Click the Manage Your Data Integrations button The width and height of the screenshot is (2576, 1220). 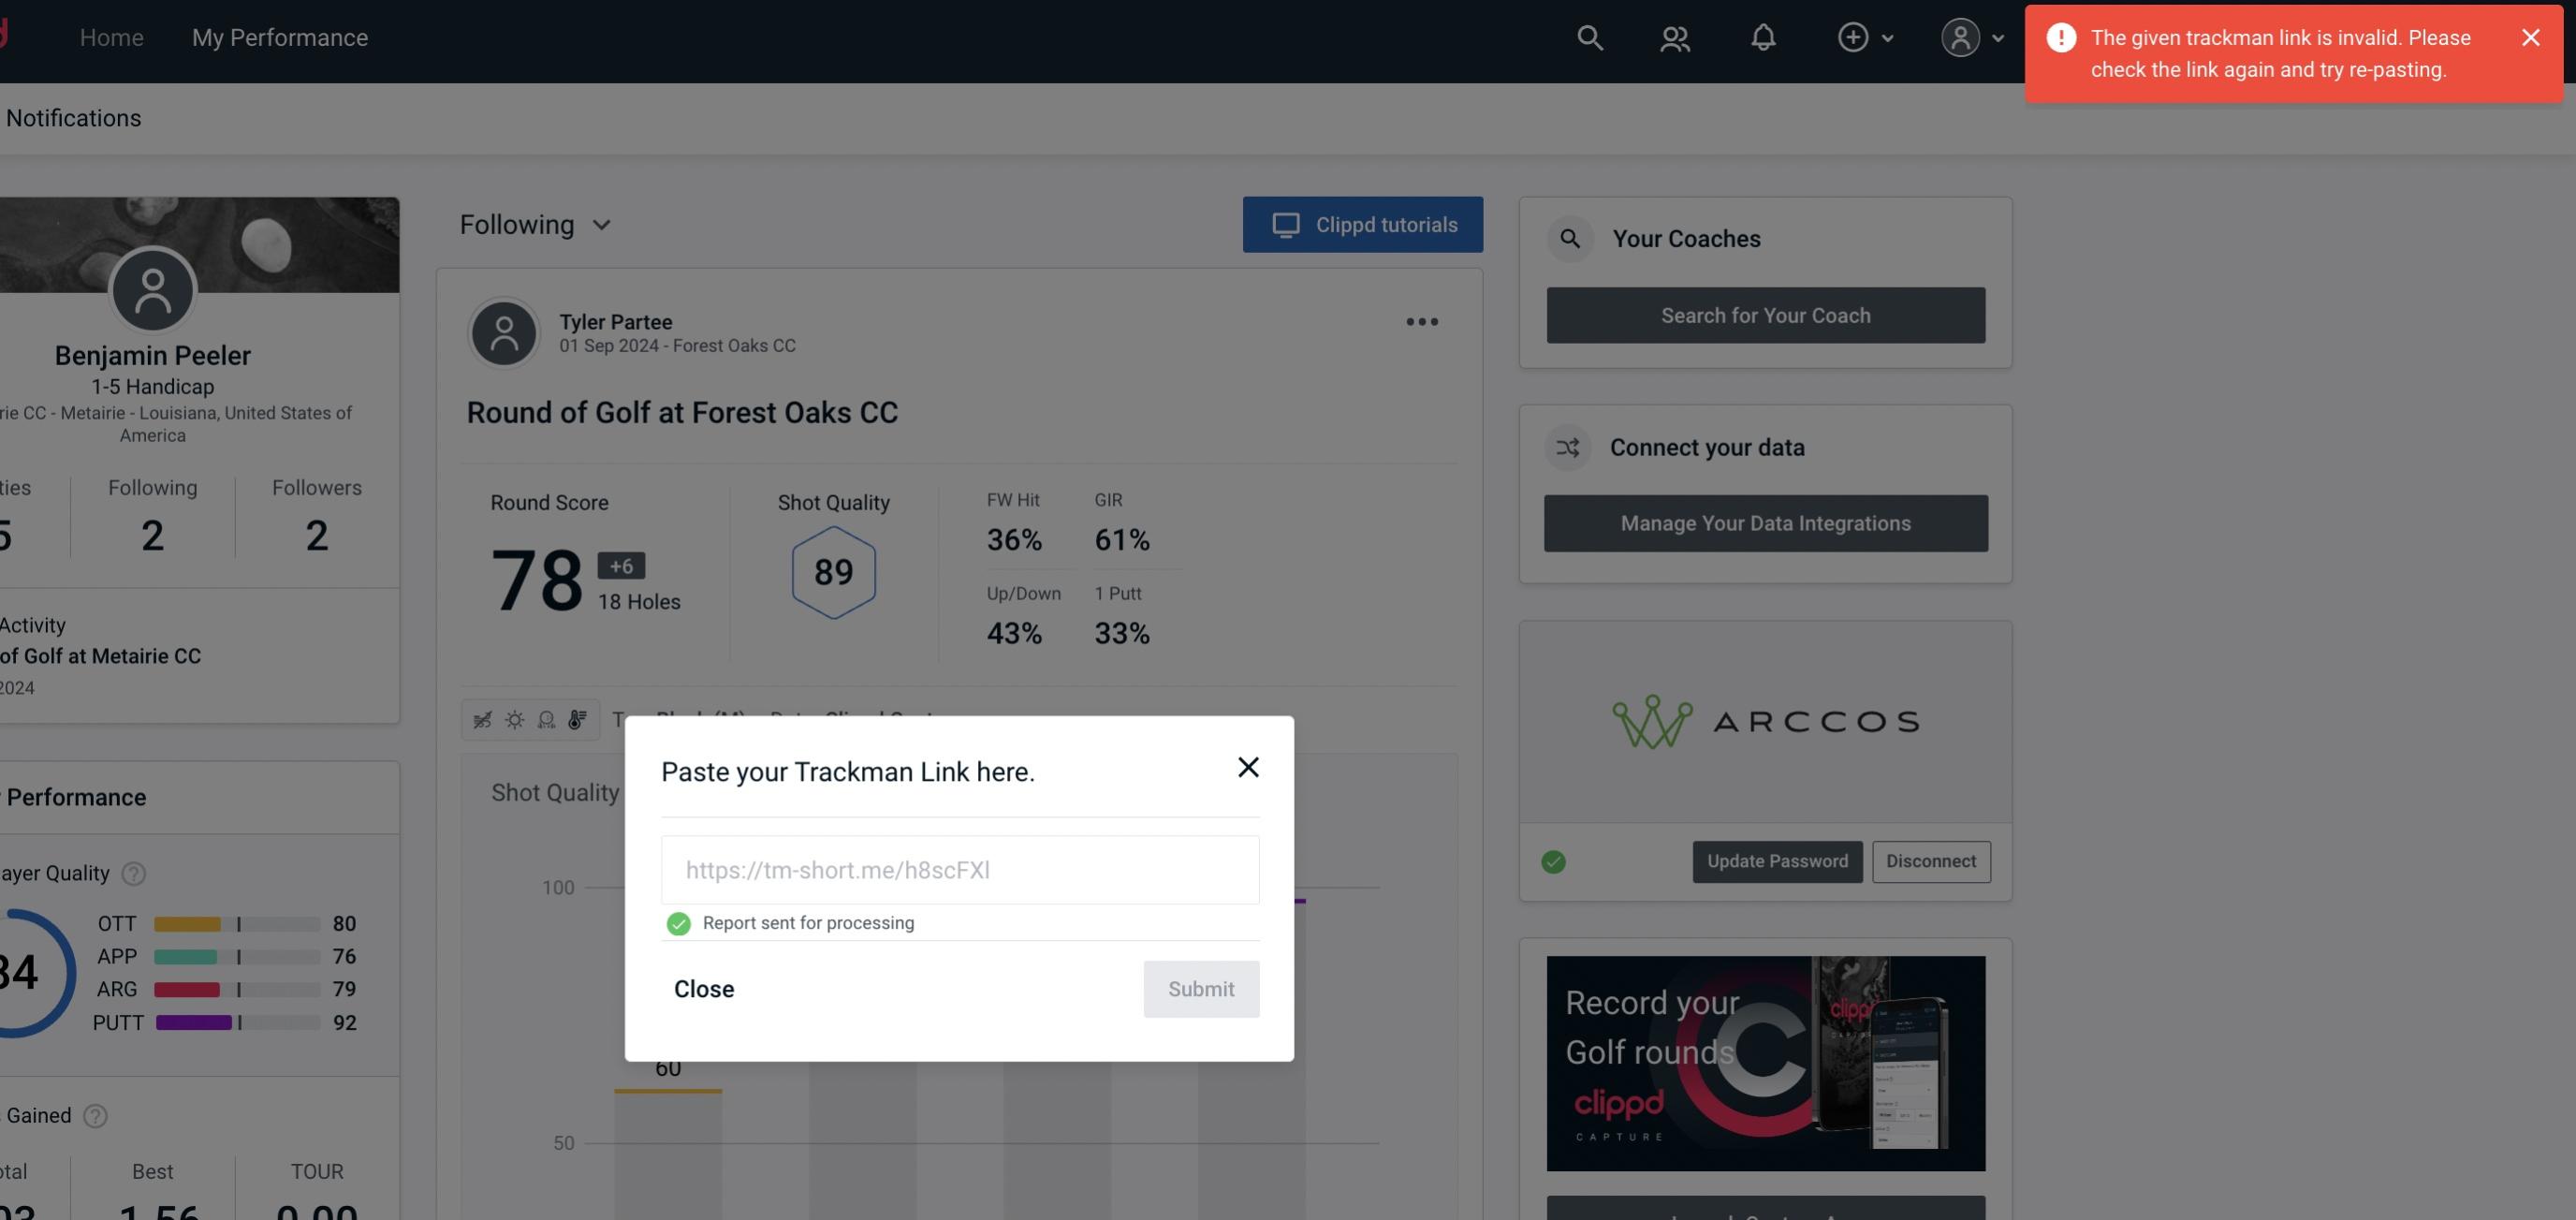point(1766,522)
